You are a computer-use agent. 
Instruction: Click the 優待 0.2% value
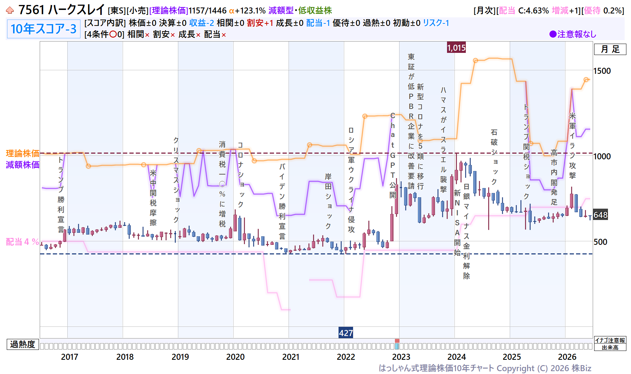point(603,11)
